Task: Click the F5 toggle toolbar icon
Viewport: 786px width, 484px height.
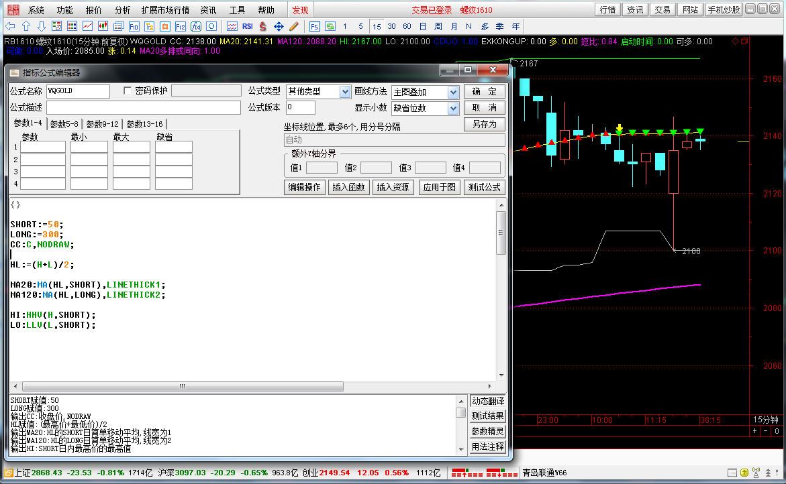Action: point(314,26)
